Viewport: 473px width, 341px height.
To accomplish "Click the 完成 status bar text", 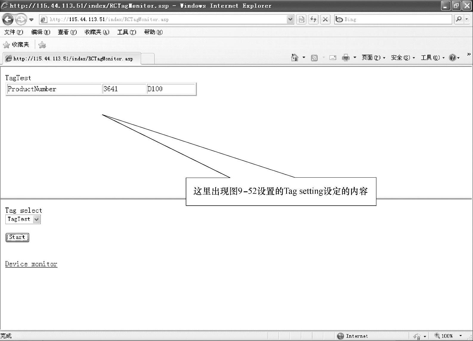I will [x=6, y=336].
